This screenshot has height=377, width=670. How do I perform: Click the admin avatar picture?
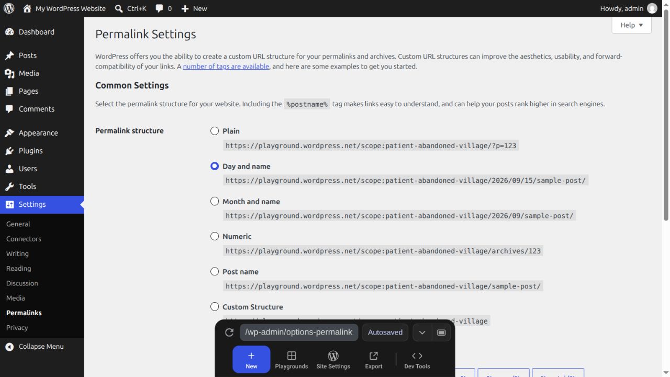pos(652,8)
